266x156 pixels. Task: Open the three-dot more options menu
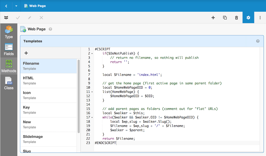click(x=260, y=18)
